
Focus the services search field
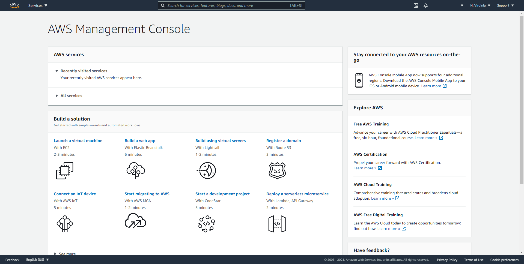tap(228, 5)
